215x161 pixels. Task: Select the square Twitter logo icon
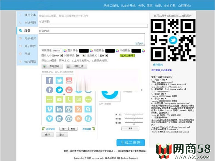[x=59, y=80]
